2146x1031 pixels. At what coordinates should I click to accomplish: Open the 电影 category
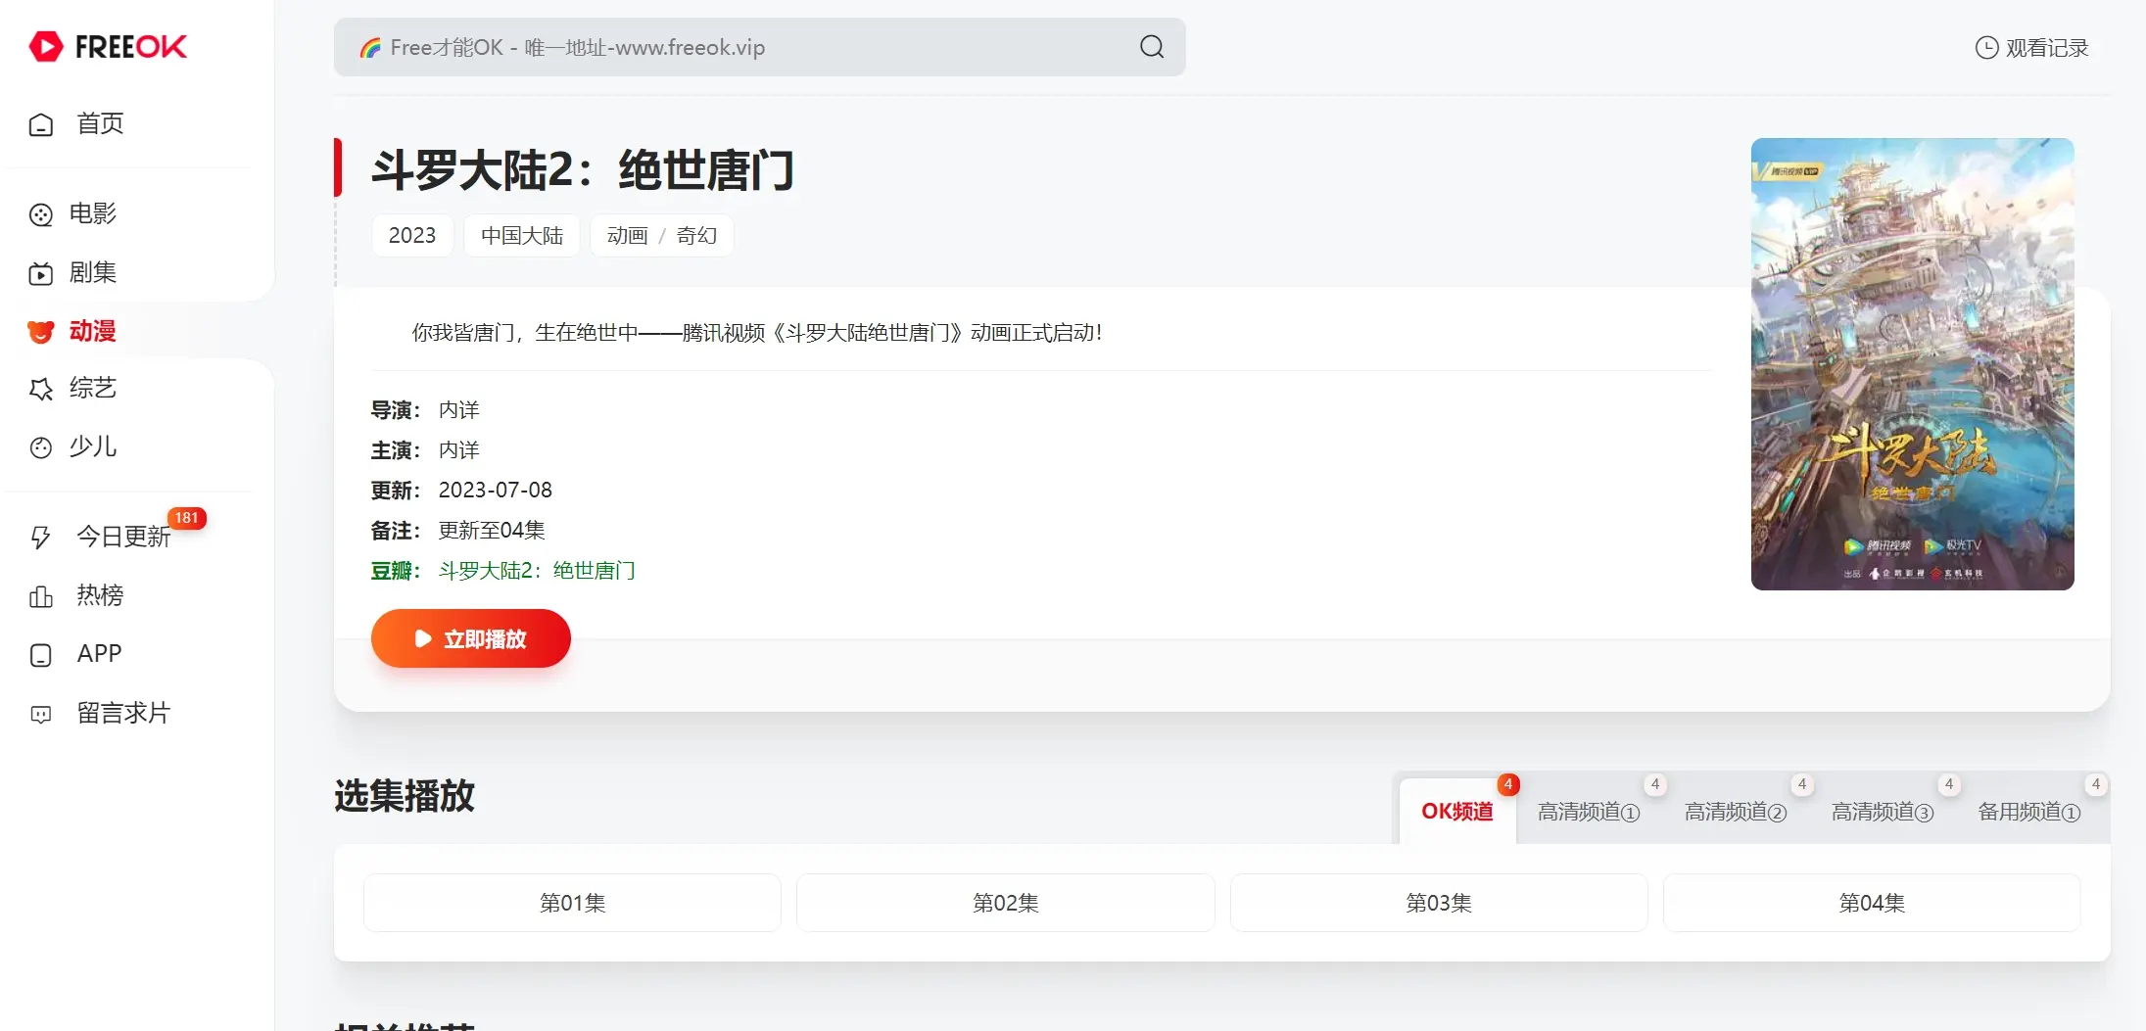pyautogui.click(x=93, y=213)
